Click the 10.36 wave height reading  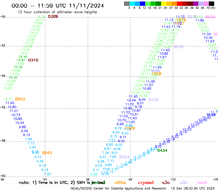[x=208, y=38]
